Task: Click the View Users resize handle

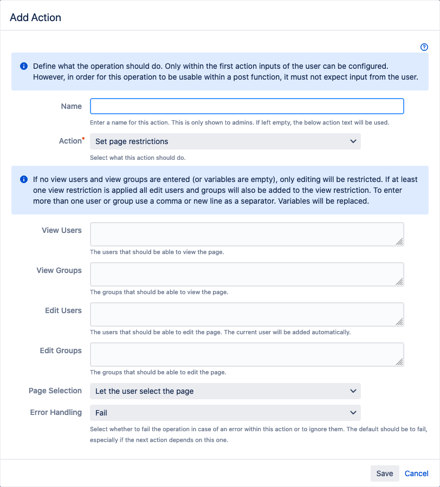Action: pyautogui.click(x=399, y=242)
